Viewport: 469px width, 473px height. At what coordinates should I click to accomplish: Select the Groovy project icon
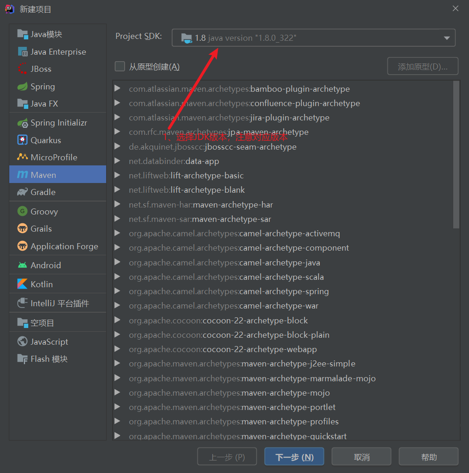coord(22,211)
